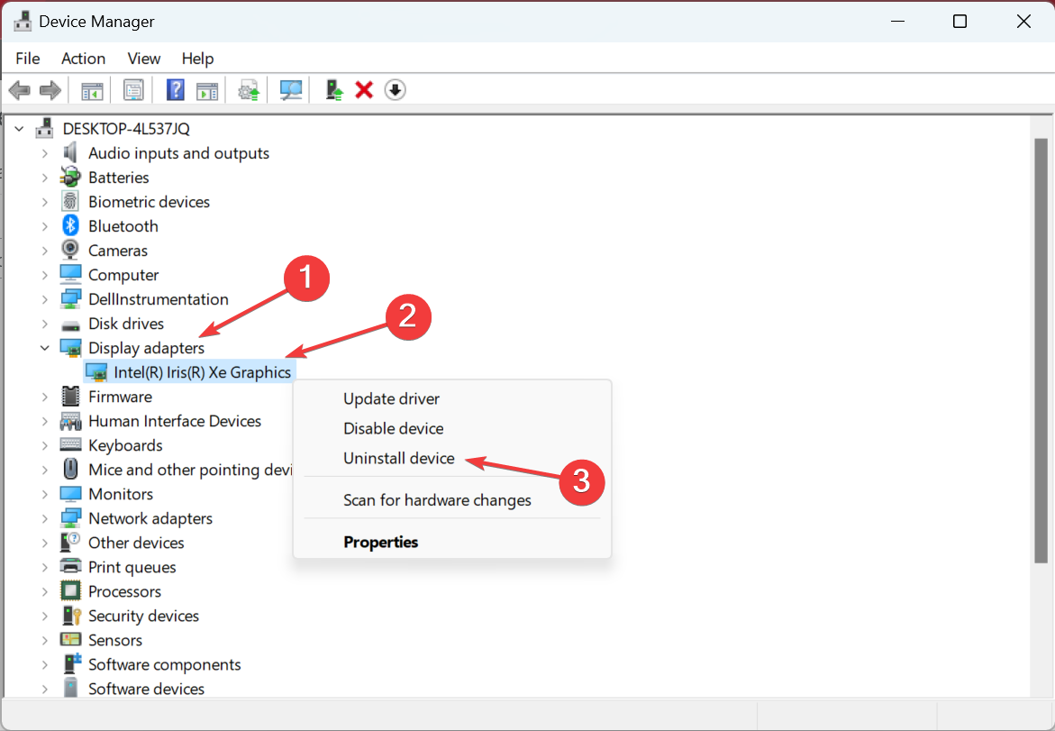Screen dimensions: 1055x731
Task: Collapse the Display adapters category
Action: (x=44, y=347)
